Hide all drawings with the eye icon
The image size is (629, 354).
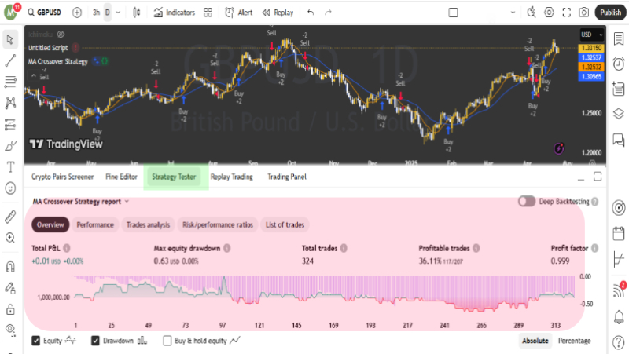pyautogui.click(x=10, y=330)
